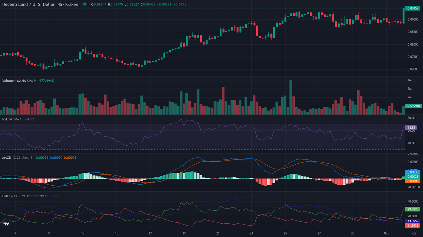423x237 pixels.
Task: Select the DMI 14 14 indicator legend
Action: click(10, 196)
